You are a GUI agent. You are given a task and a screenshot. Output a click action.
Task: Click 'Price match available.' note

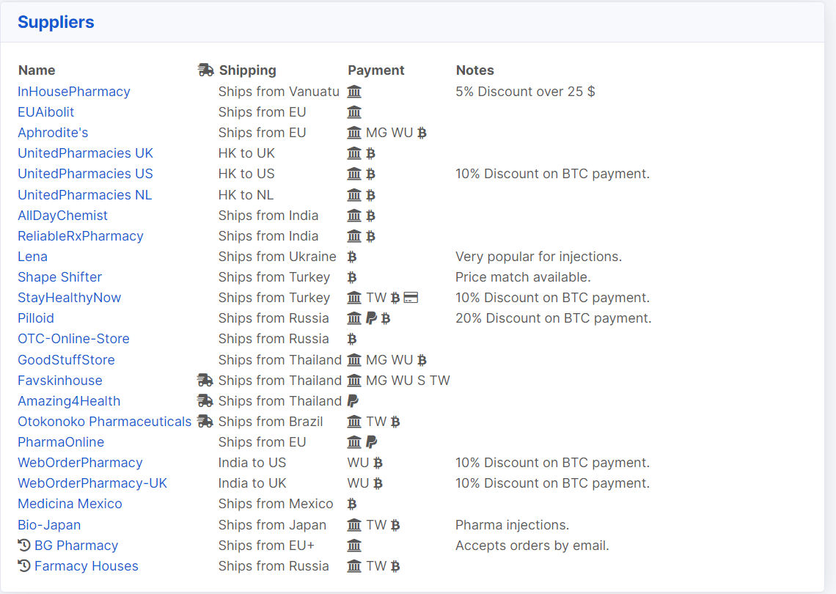(523, 277)
